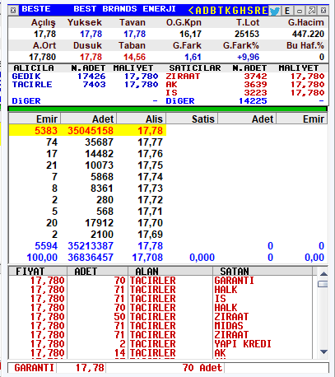The height and width of the screenshot is (377, 335).
Task: Click the yellow '<' arrow in title bar
Action: pos(191,11)
